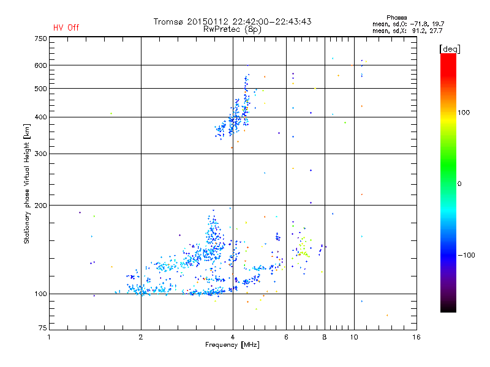Screen dimensions: 490x367
Task: Click the yellow-green echo cluster near 7 MHz
Action: click(x=303, y=248)
